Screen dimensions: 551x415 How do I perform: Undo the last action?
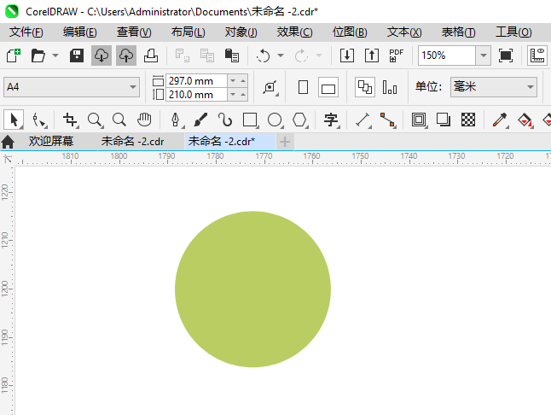263,56
